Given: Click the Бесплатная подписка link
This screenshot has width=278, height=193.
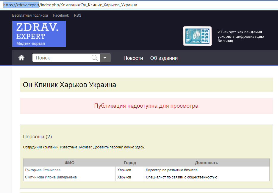Looking at the screenshot, I should click(x=30, y=15).
